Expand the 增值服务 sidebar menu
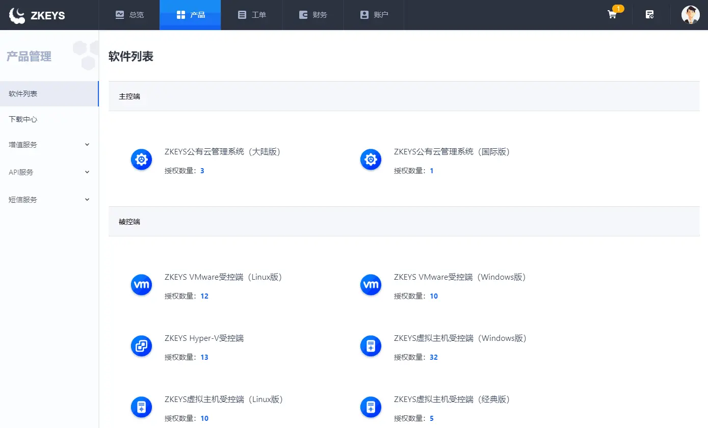The width and height of the screenshot is (708, 428). [49, 145]
